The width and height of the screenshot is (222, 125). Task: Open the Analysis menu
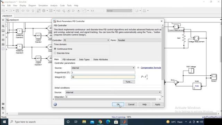tap(54, 6)
